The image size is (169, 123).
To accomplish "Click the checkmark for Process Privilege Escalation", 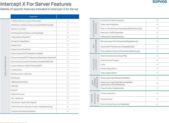I will pos(68,111).
